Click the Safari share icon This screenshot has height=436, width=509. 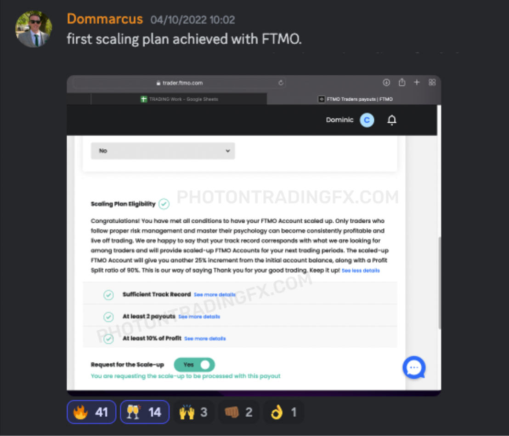pos(402,82)
